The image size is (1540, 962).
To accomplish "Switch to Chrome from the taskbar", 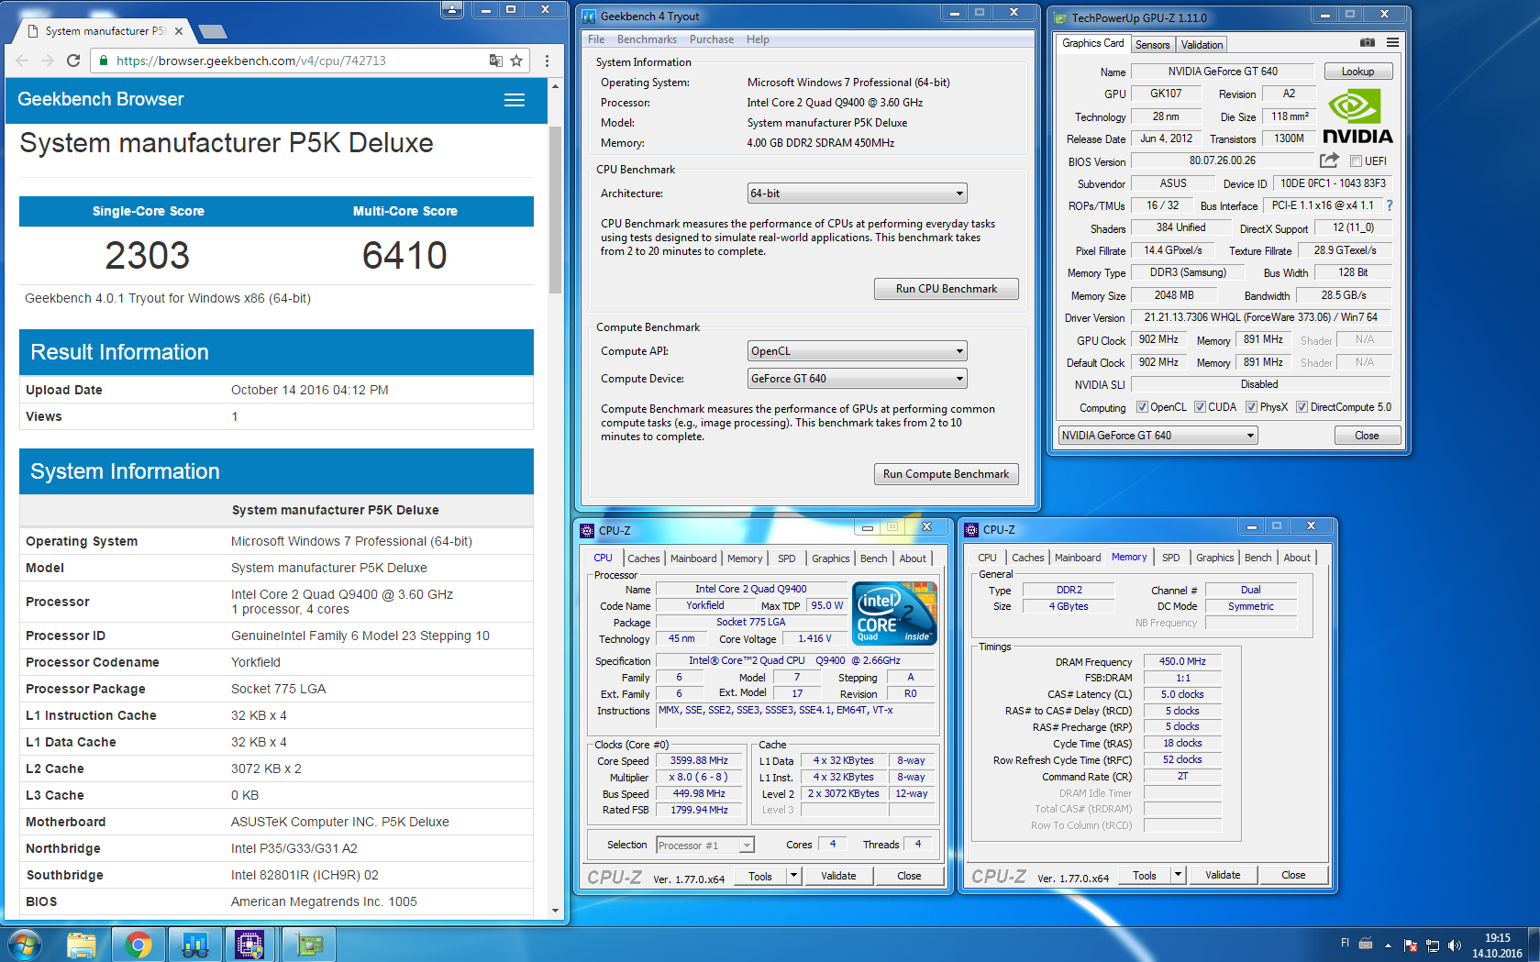I will pyautogui.click(x=138, y=945).
